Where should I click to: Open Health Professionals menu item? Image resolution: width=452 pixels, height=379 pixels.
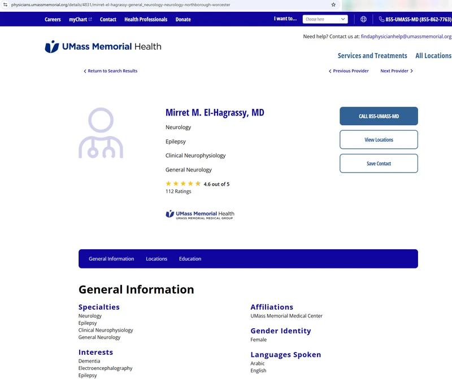tap(146, 20)
